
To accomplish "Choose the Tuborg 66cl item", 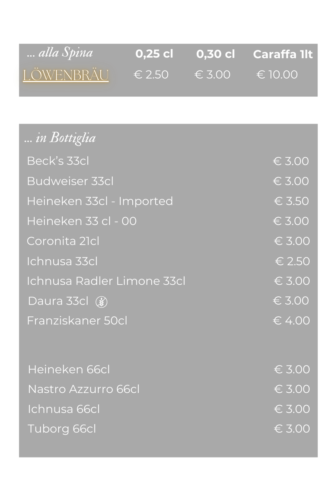I will point(62,429).
